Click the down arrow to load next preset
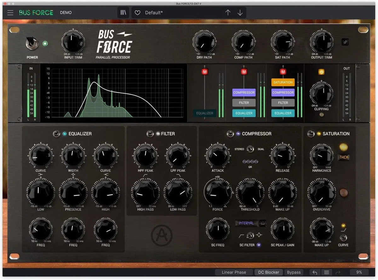This screenshot has height=280, width=378. pyautogui.click(x=240, y=12)
